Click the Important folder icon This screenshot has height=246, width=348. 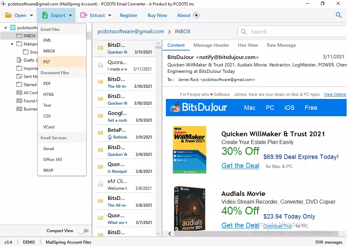click(19, 68)
